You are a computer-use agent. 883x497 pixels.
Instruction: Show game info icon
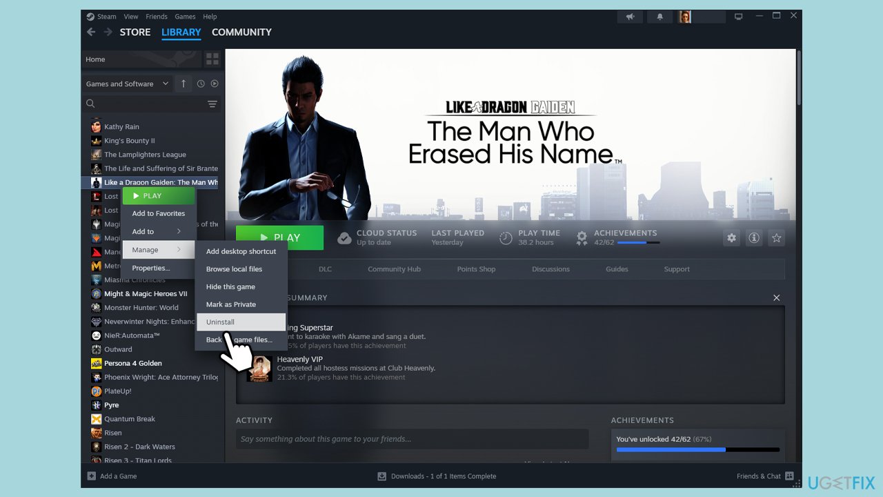(754, 237)
